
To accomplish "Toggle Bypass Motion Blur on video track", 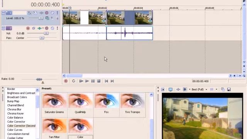I will [x=29, y=13].
